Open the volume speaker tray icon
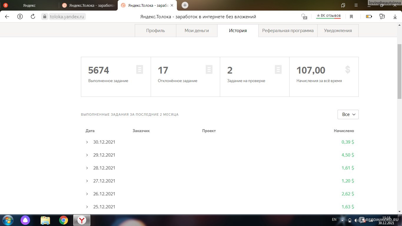 [x=356, y=220]
